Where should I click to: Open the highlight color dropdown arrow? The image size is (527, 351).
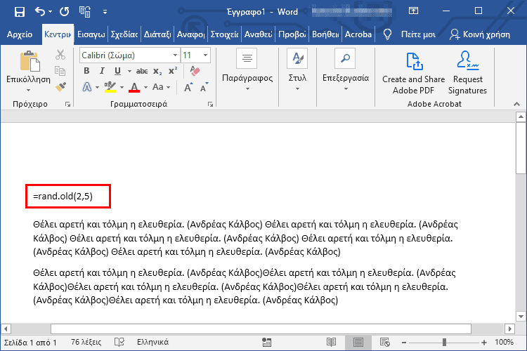pyautogui.click(x=122, y=88)
